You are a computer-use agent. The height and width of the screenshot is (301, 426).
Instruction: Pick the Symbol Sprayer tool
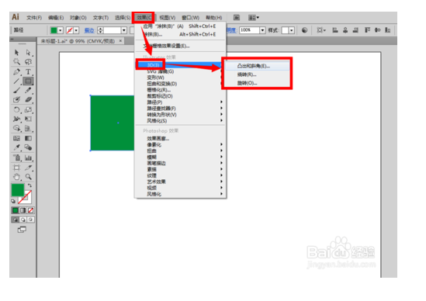coord(16,157)
